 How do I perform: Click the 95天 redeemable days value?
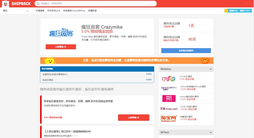tap(192, 39)
